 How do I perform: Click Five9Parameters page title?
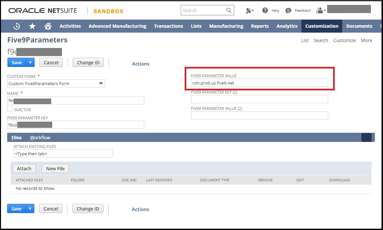click(38, 40)
